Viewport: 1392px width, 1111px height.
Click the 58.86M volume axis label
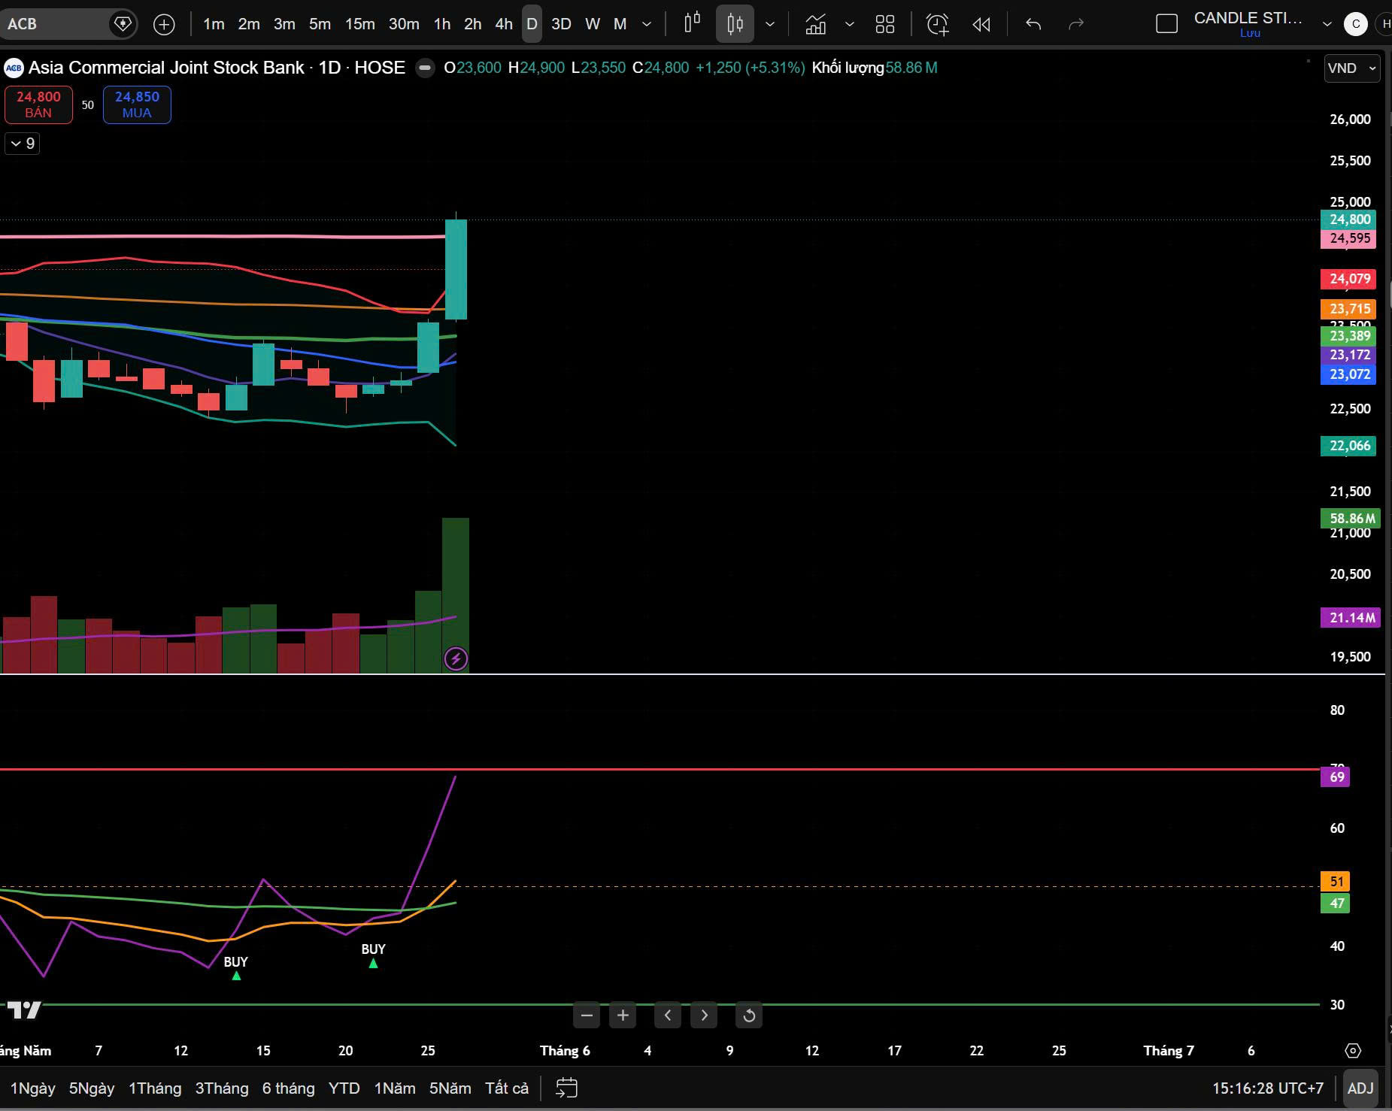pos(1351,518)
